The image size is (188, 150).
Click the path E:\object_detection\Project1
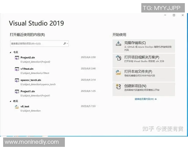coord(35,96)
